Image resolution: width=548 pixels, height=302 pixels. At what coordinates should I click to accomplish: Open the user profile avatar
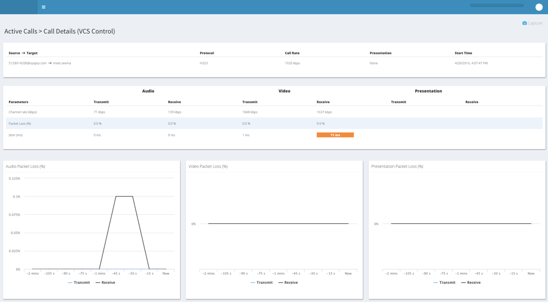point(539,7)
